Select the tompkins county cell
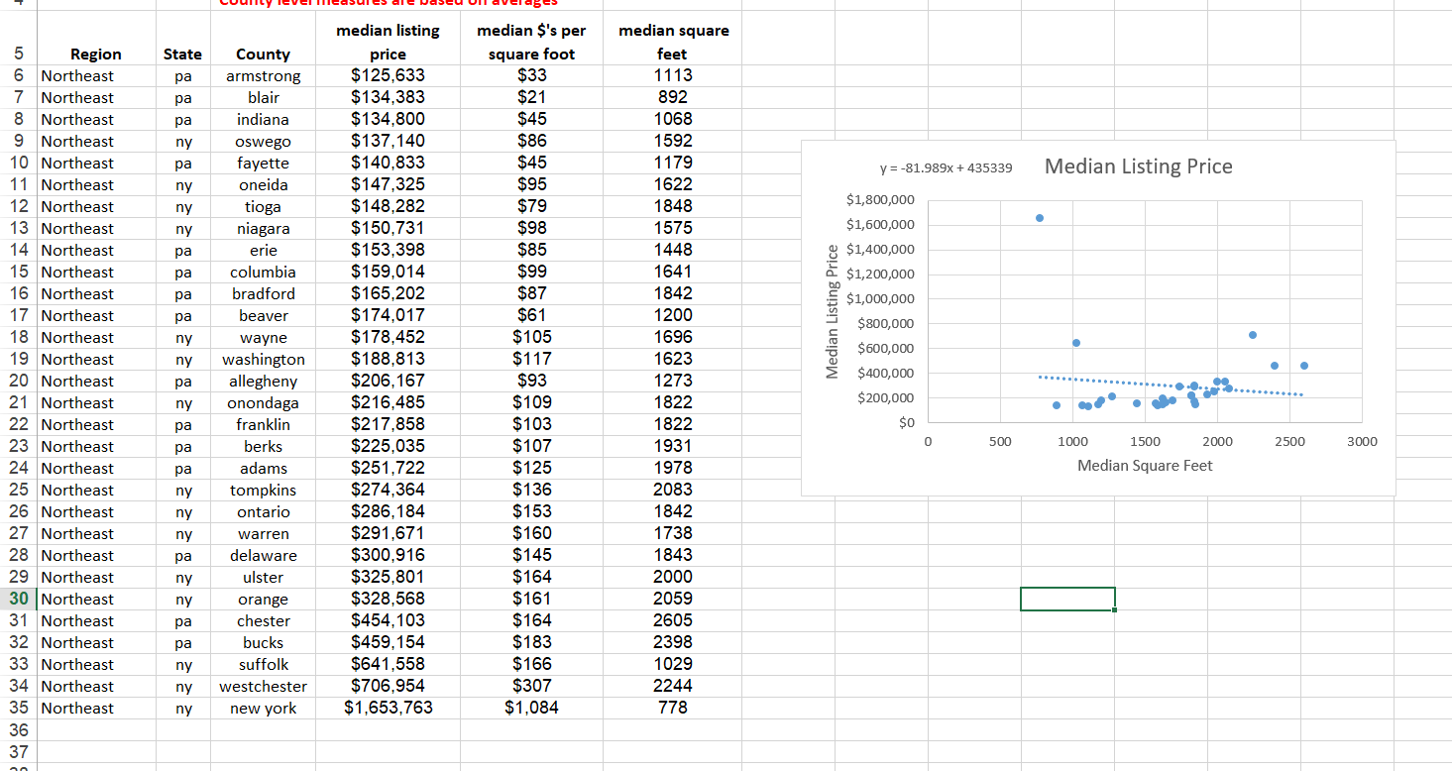 point(263,491)
